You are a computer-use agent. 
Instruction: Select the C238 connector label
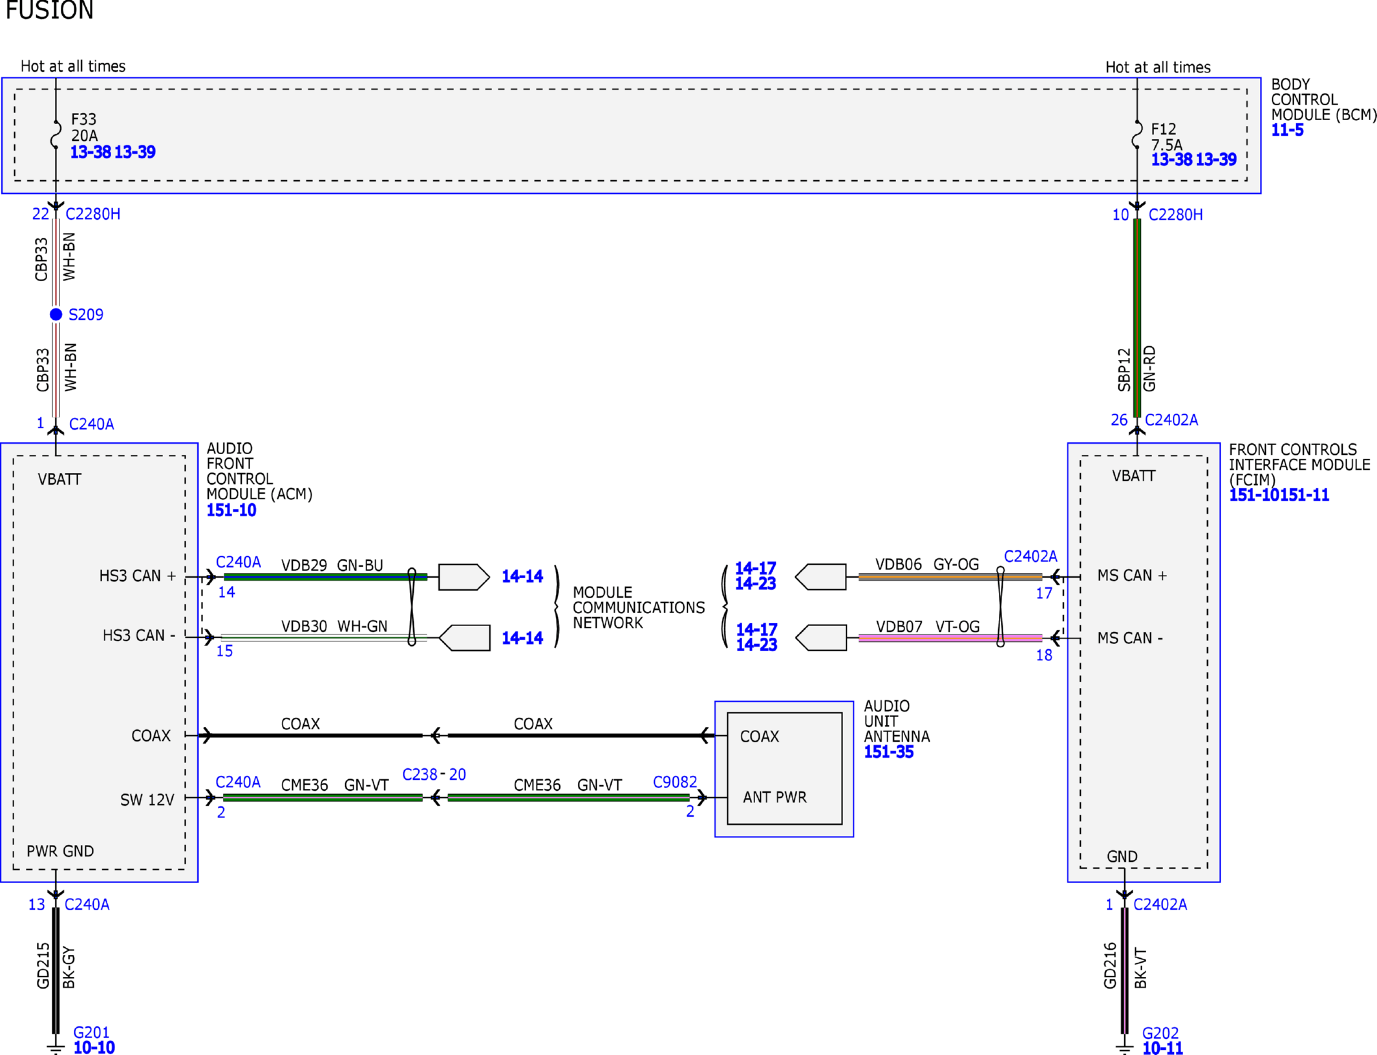[420, 775]
